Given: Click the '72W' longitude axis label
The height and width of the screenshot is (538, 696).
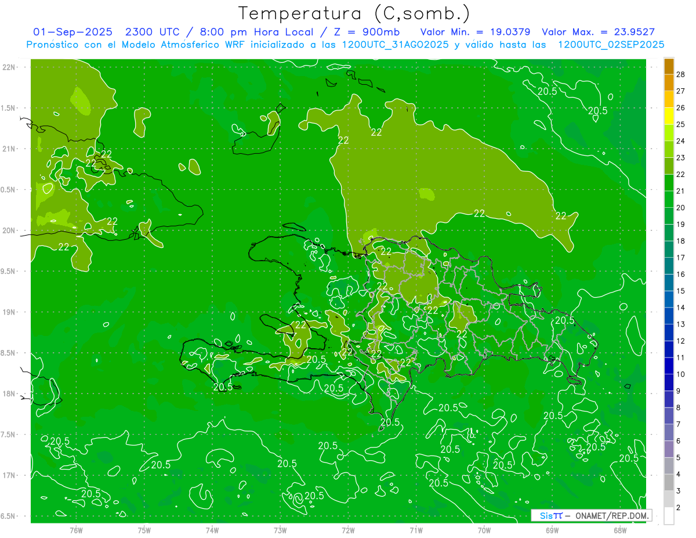Looking at the screenshot, I should (348, 530).
